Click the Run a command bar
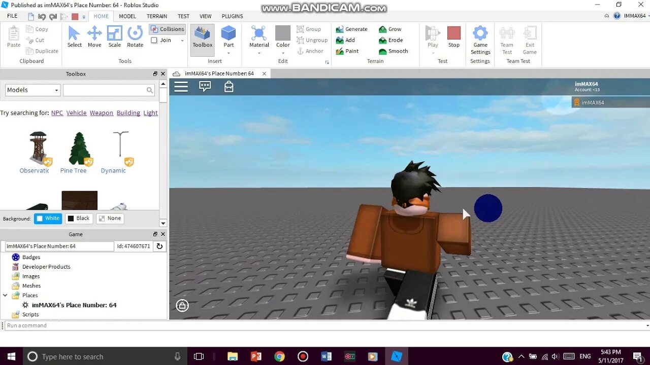The image size is (650, 365). coord(325,325)
